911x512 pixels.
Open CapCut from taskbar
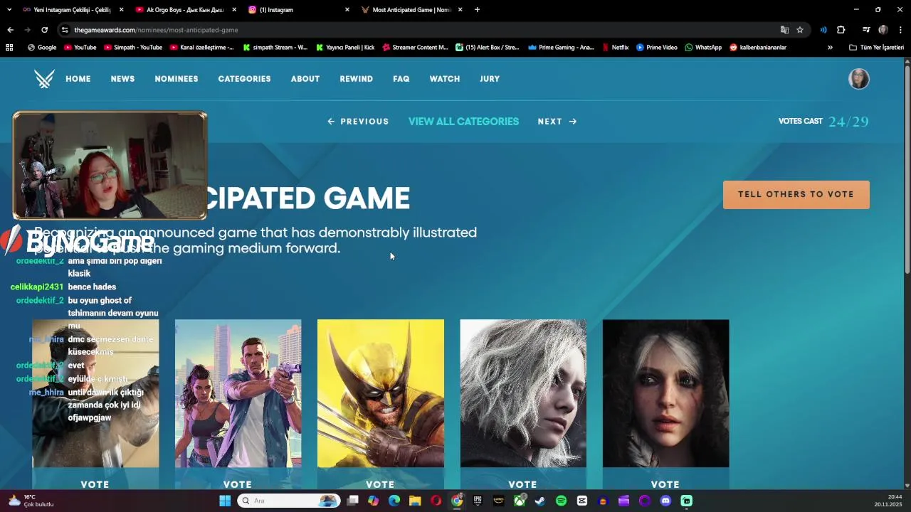coord(582,501)
